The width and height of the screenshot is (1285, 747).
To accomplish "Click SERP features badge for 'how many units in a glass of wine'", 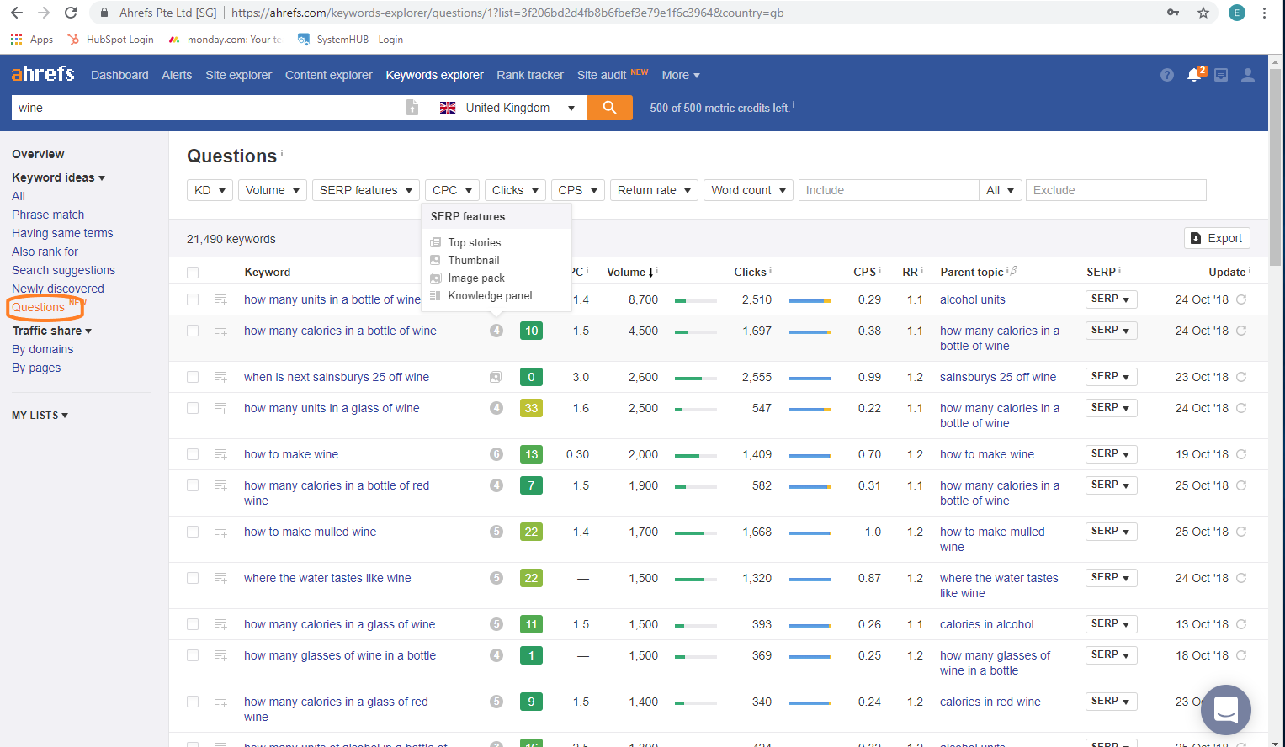I will point(496,408).
